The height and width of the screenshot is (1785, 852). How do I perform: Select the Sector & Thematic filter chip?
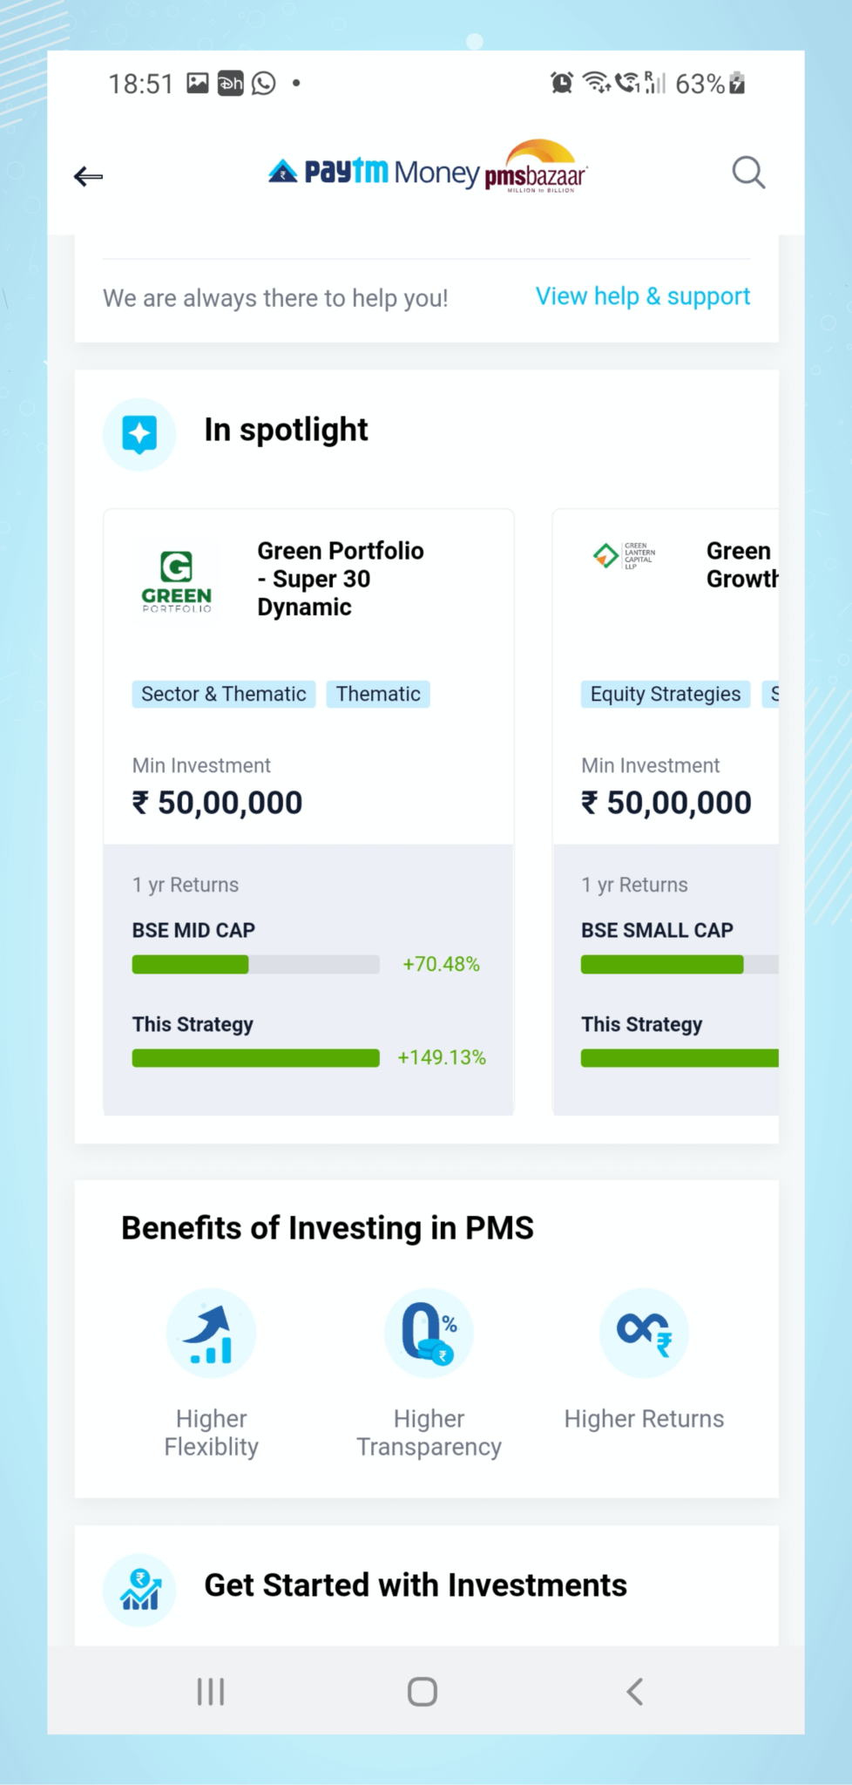coord(223,694)
